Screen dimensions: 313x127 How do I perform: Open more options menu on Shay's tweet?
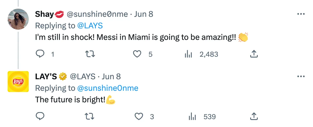coord(301,14)
